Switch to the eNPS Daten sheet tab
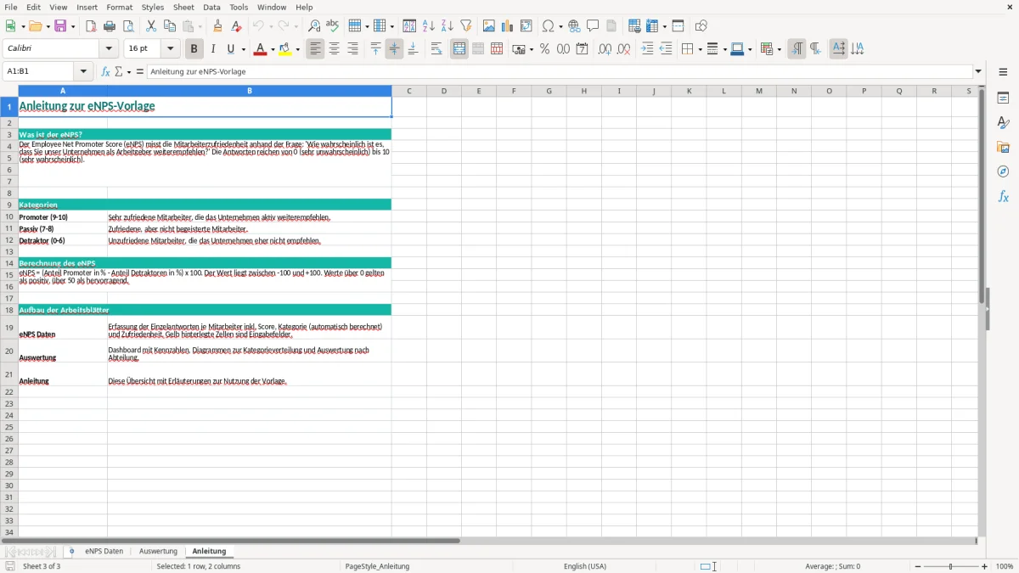 [104, 551]
